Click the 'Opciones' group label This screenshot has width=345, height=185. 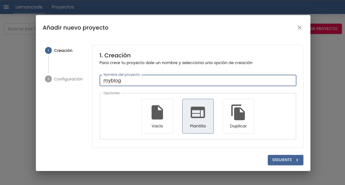(x=112, y=93)
